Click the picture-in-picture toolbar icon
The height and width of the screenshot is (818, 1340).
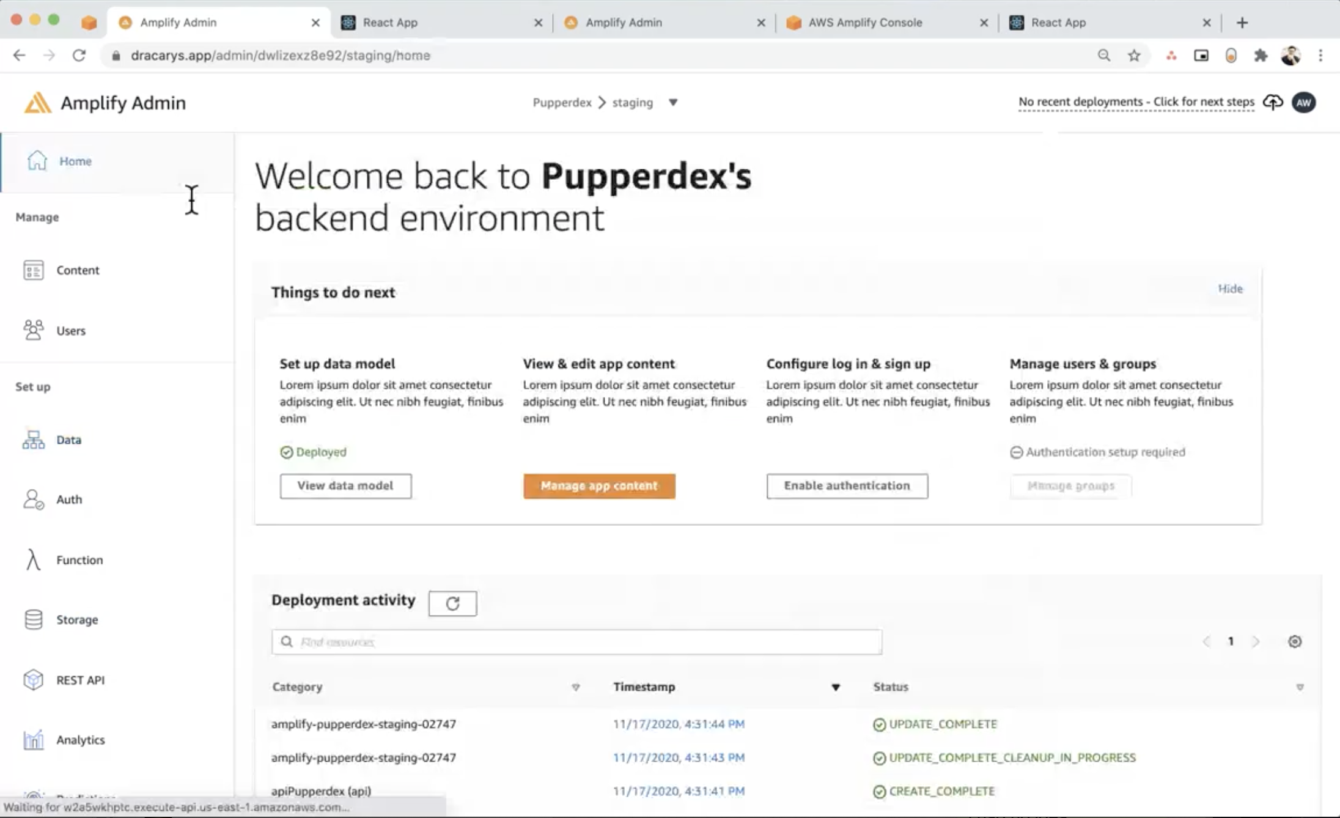click(1201, 56)
